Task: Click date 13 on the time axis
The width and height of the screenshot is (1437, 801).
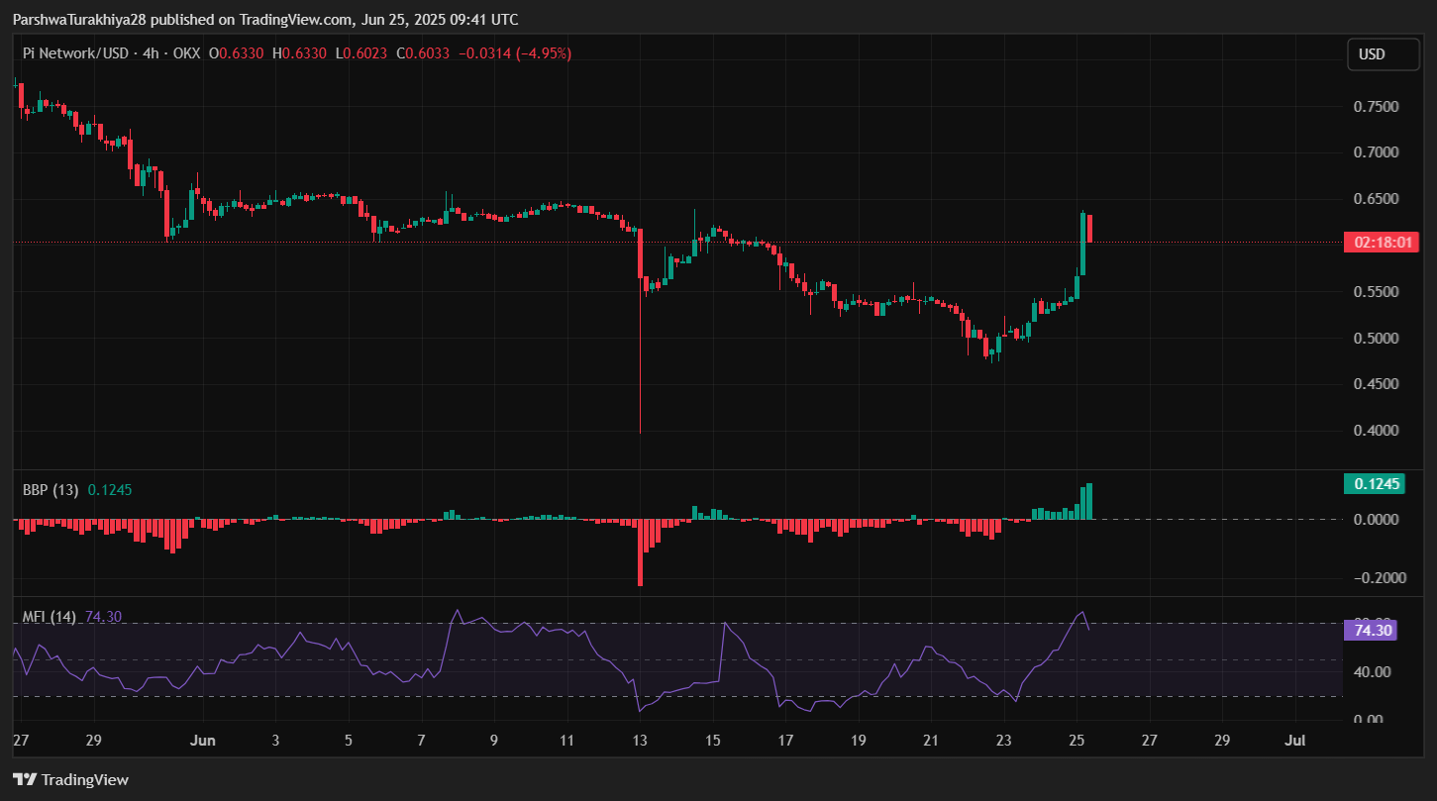Action: tap(640, 740)
